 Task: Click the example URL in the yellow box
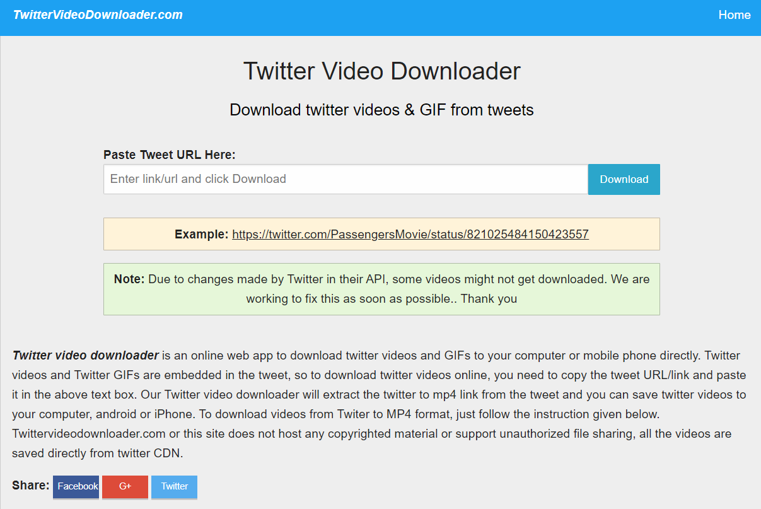410,234
